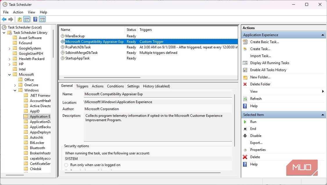
Task: Expand the Hewlett-Packard folder
Action: pos(9,59)
